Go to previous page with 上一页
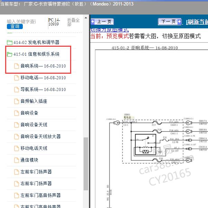Image resolution: width=208 pixels, height=208 pixels. 102,21
